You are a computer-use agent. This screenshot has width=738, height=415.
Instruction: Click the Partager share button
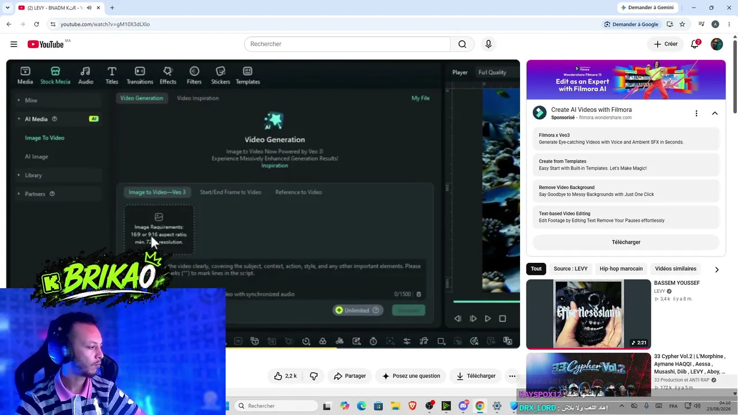click(x=350, y=376)
